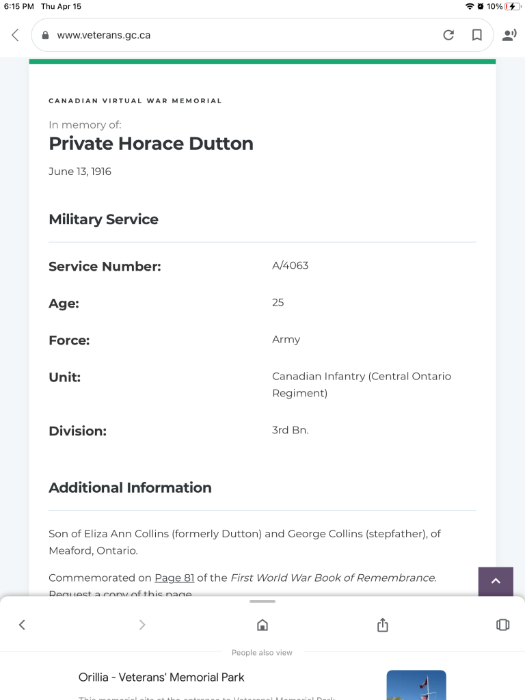The width and height of the screenshot is (525, 700).
Task: Tap the home icon in the bottom toolbar
Action: coord(262,625)
